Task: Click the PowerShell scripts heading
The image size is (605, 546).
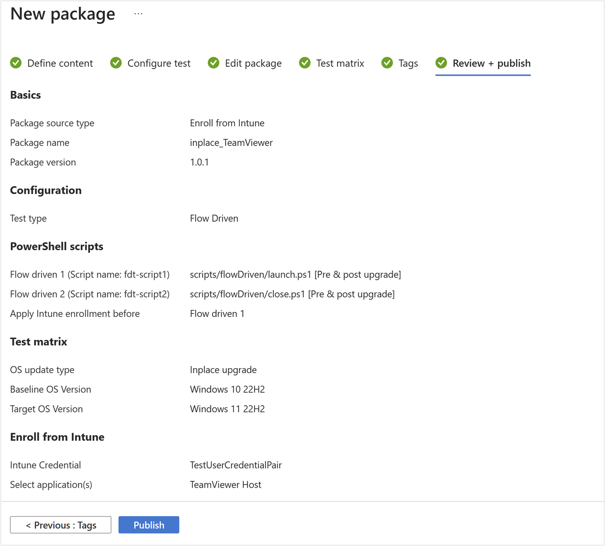Action: pos(57,246)
